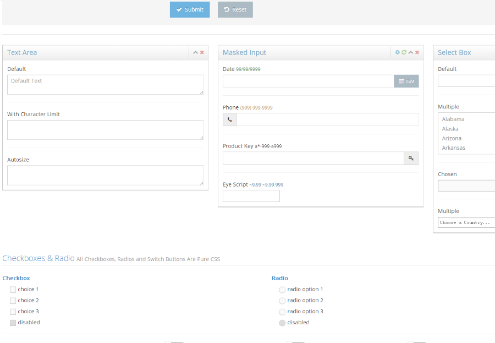The image size is (495, 343).
Task: Select radio option 1
Action: 282,290
